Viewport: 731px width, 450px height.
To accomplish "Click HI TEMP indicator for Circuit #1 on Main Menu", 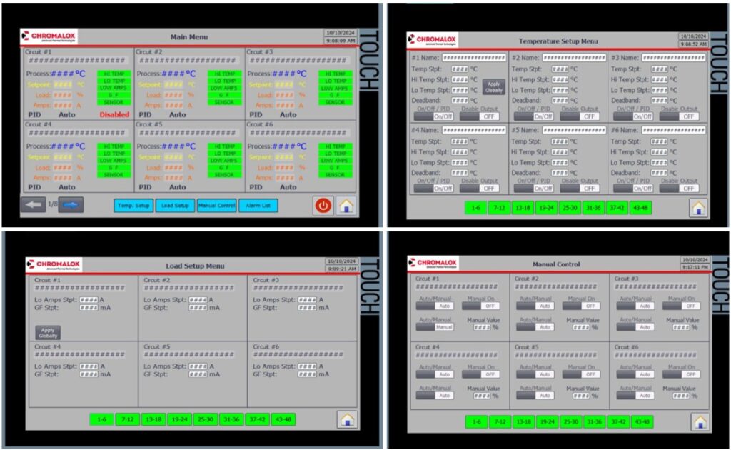I will 114,74.
